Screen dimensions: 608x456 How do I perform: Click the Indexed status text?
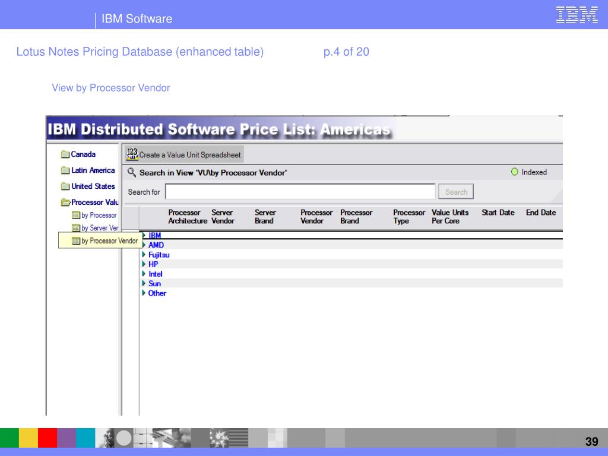[x=534, y=172]
